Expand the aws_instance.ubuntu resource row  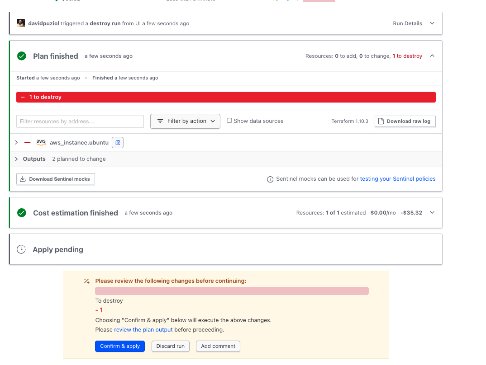17,143
